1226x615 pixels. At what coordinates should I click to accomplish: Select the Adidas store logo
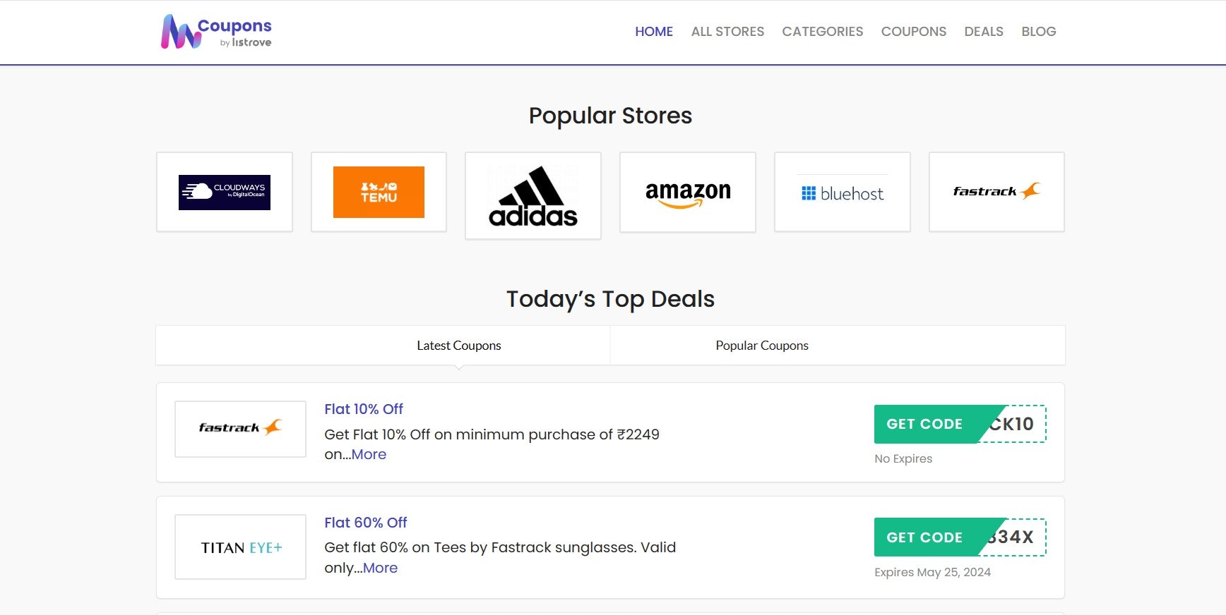[x=533, y=196]
